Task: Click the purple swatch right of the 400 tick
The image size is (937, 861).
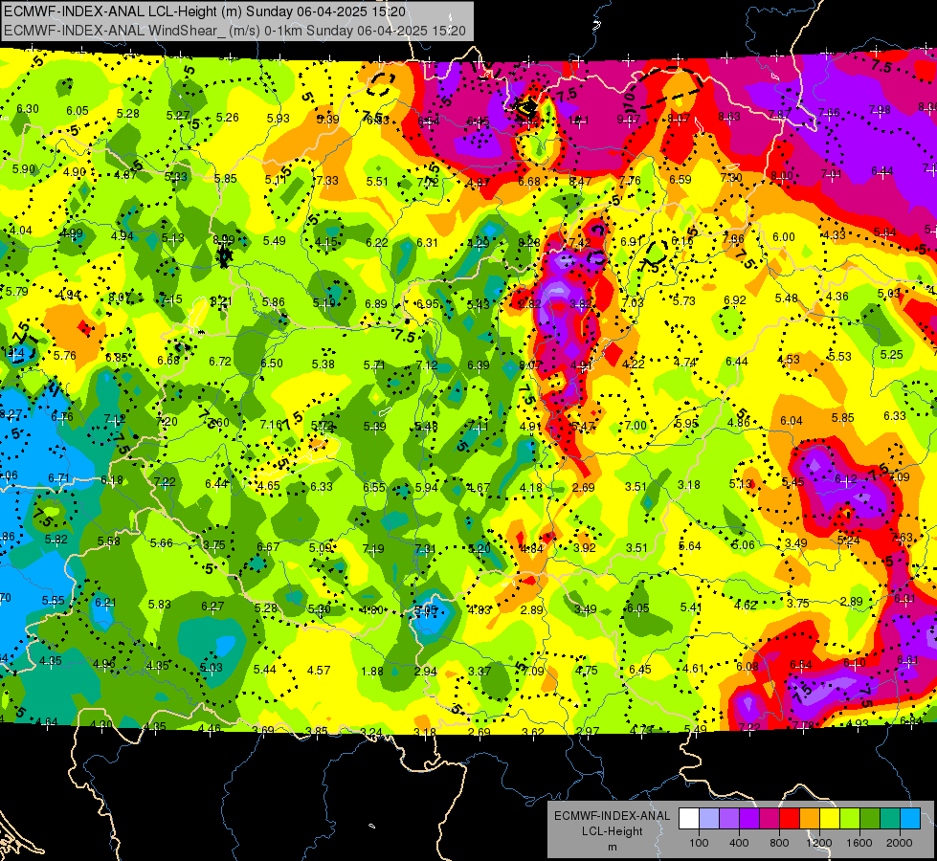Action: click(x=749, y=819)
